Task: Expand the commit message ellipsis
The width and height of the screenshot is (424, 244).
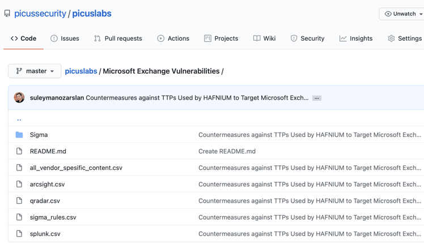Action: 317,98
